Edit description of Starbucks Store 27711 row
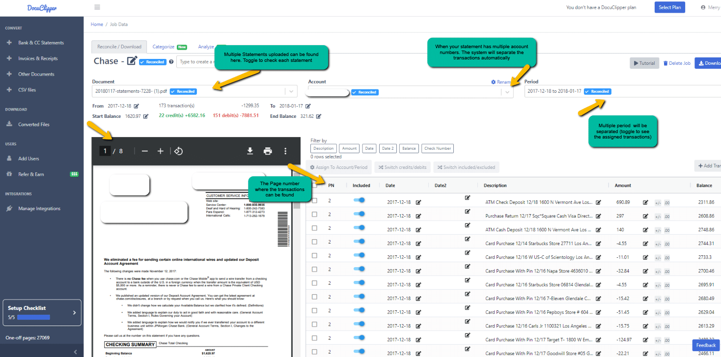This screenshot has height=357, width=721. click(598, 244)
